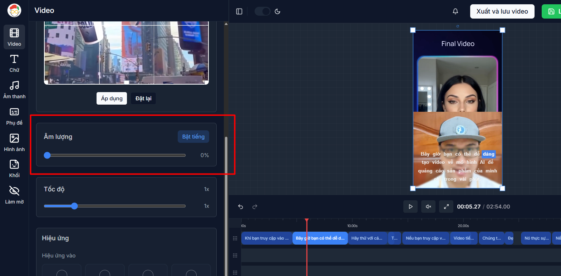Click the crop preview thumbnail

point(126,53)
